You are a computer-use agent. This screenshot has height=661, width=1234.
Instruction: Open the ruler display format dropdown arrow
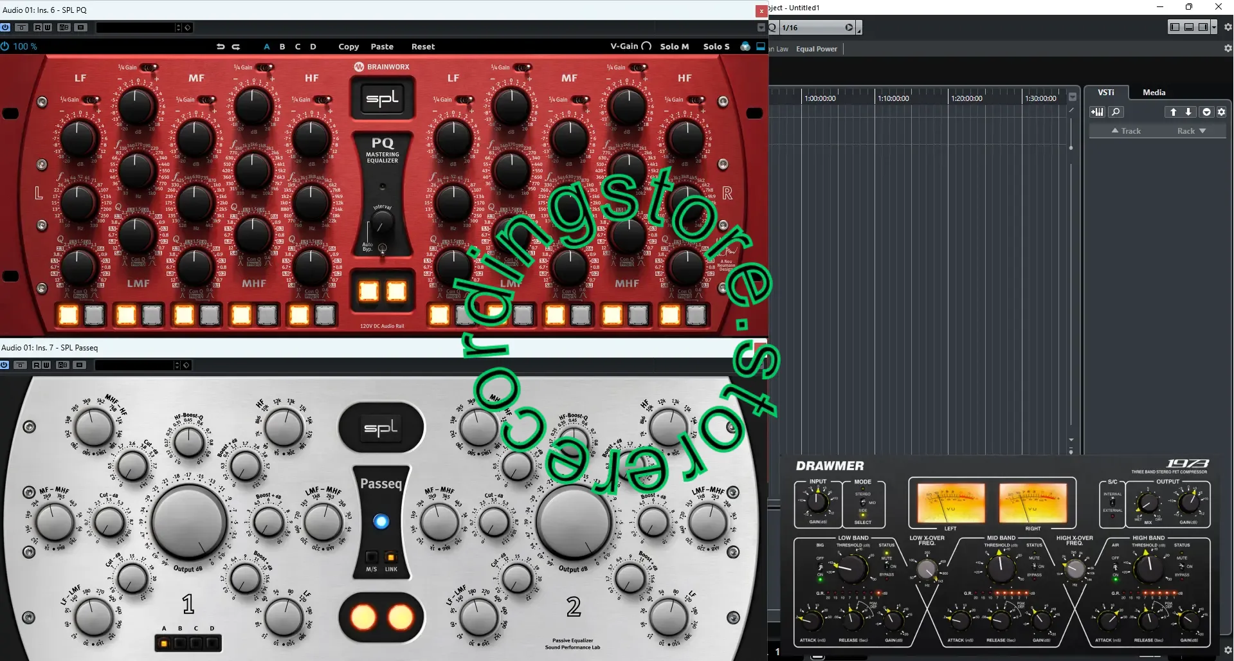coord(1073,97)
